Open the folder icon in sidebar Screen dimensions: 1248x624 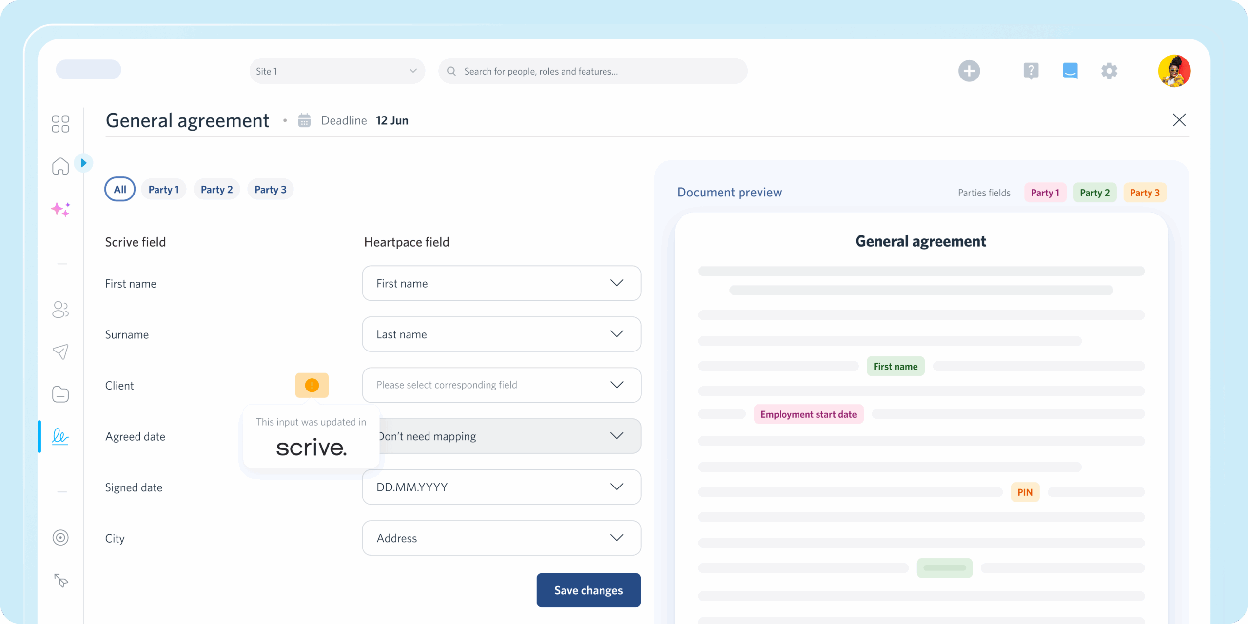pos(60,394)
